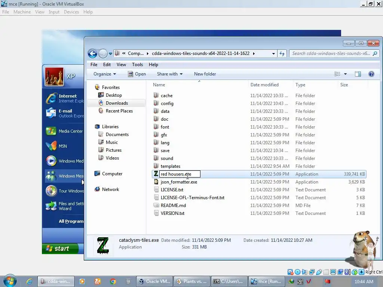383x287 pixels.
Task: Toggle the preview pane icon
Action: point(358,74)
